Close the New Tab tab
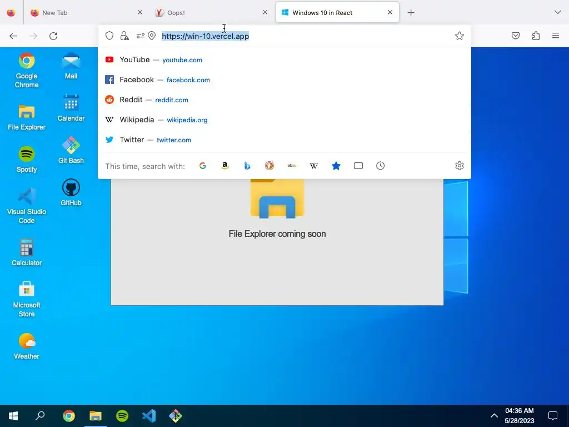The height and width of the screenshot is (427, 569). (140, 12)
